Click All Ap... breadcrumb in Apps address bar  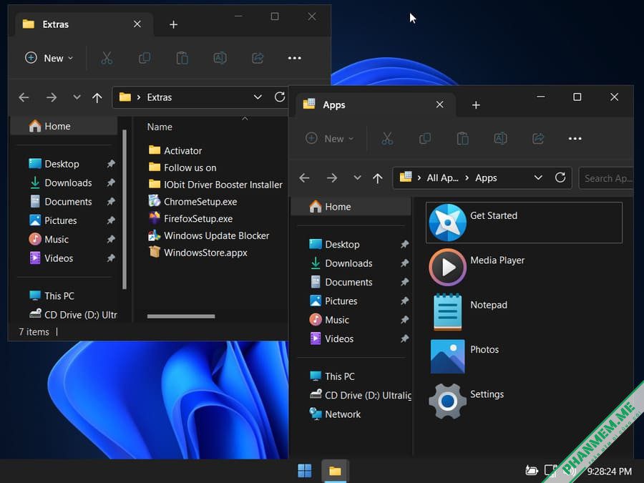pyautogui.click(x=442, y=178)
